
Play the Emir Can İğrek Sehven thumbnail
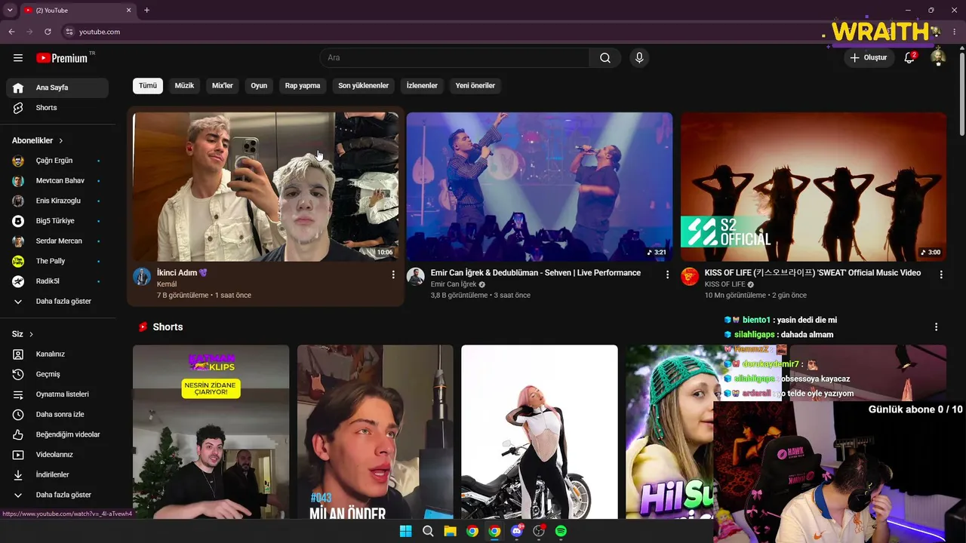pos(540,186)
